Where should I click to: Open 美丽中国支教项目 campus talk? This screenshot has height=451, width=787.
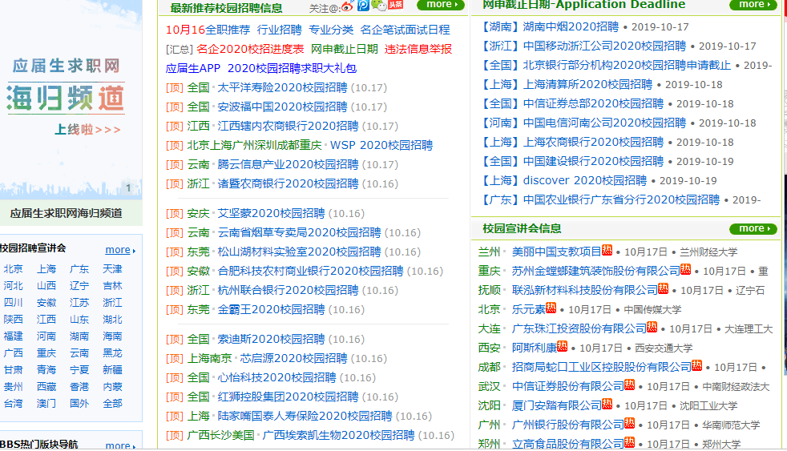pyautogui.click(x=556, y=252)
